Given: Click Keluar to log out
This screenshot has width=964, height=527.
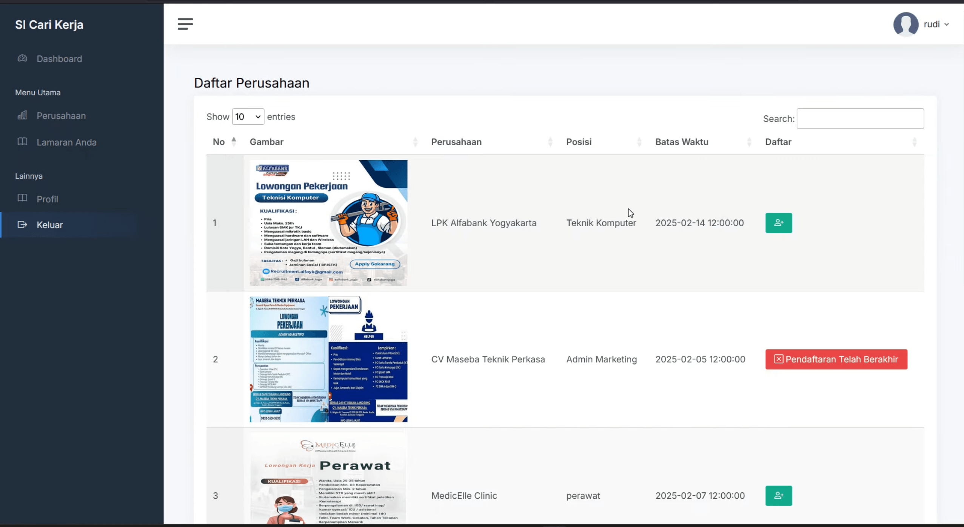Looking at the screenshot, I should 49,225.
